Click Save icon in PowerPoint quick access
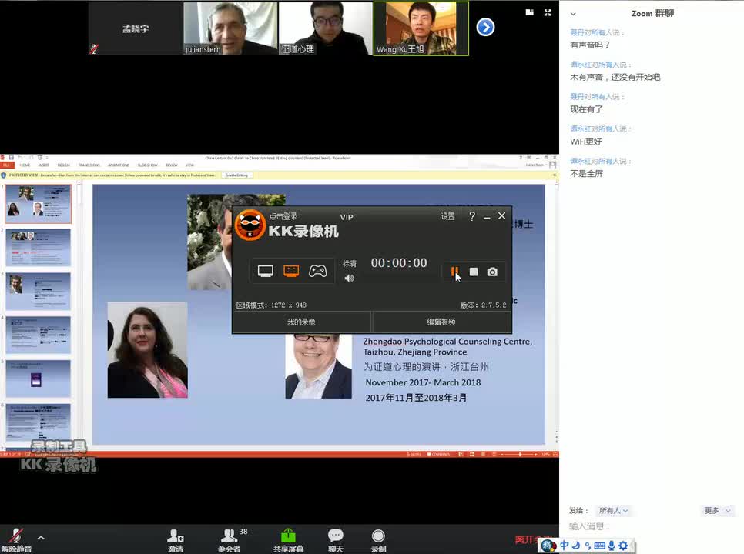This screenshot has width=744, height=554. [x=11, y=157]
